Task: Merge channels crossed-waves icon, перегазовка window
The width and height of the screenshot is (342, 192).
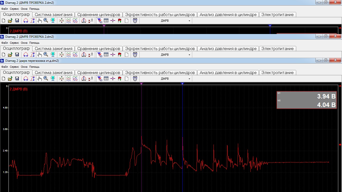Action: coord(62,78)
